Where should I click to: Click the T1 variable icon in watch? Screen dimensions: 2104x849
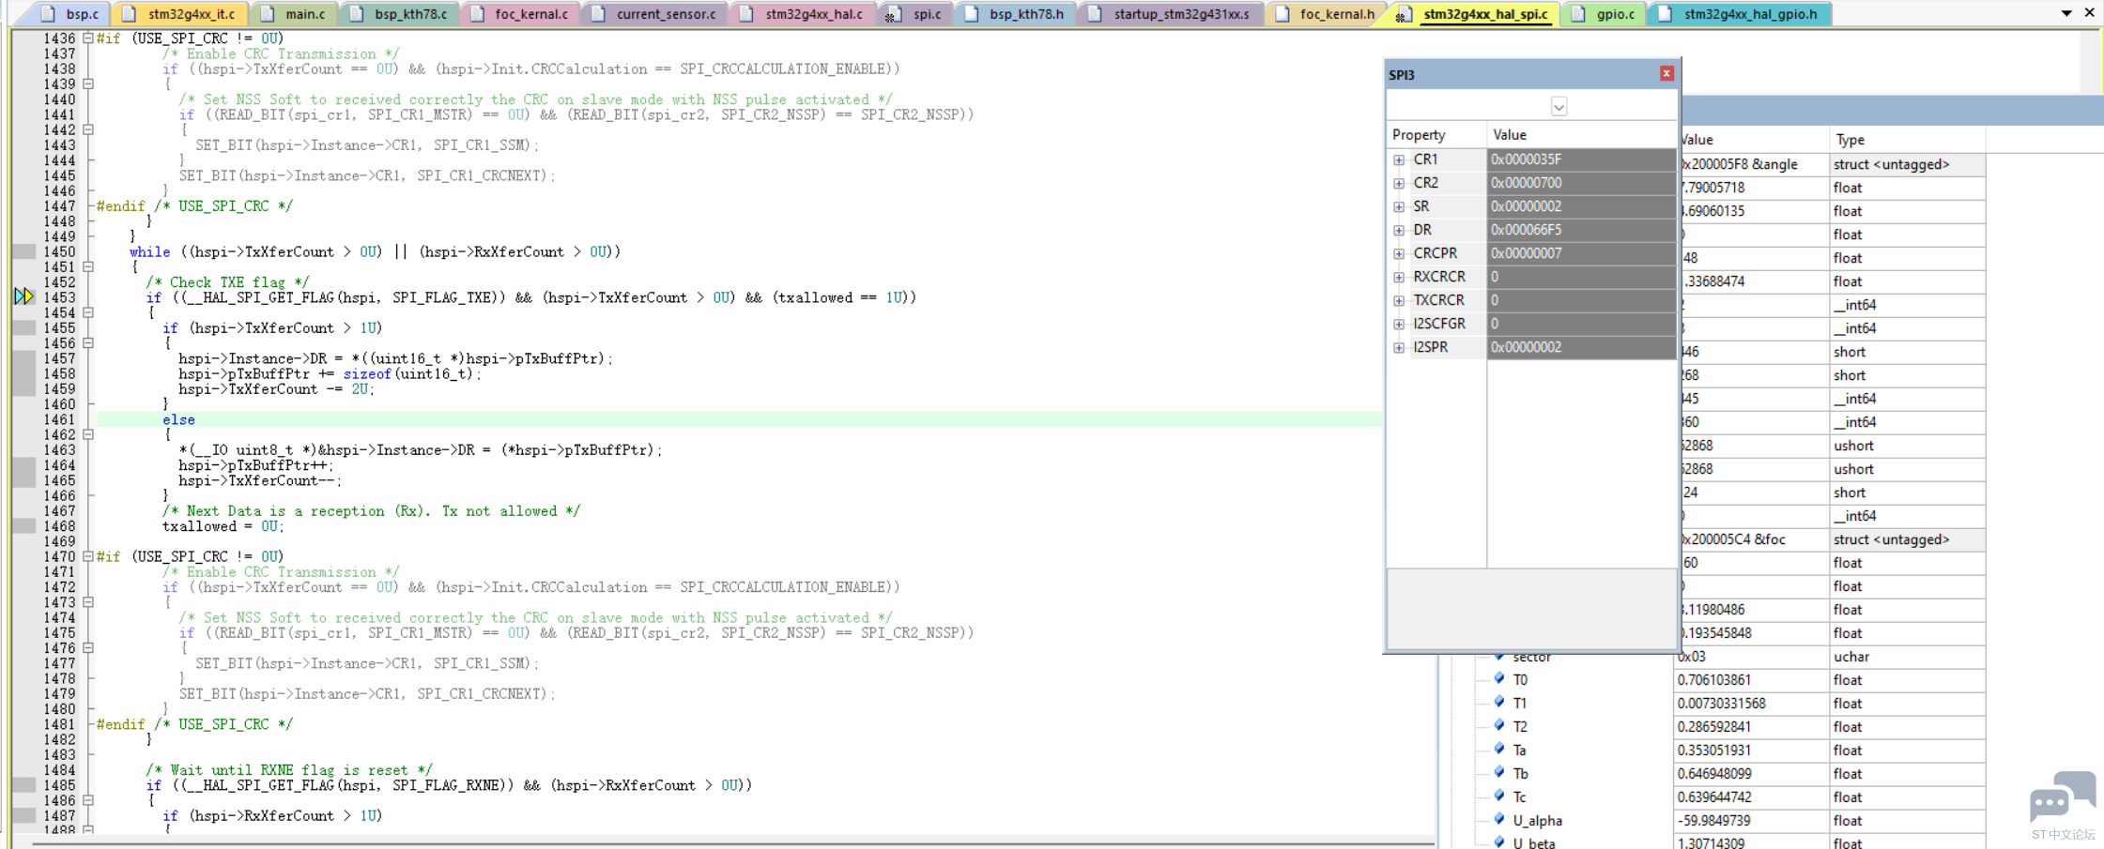tap(1499, 702)
